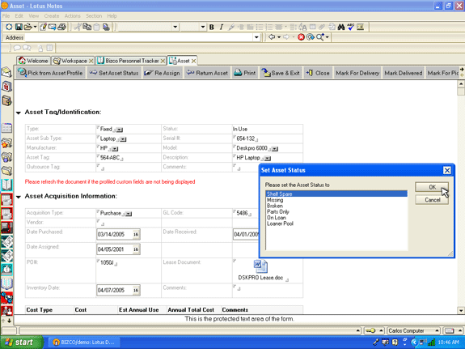The image size is (465, 349).
Task: Click the Copy toolbar icon
Action: (87, 27)
